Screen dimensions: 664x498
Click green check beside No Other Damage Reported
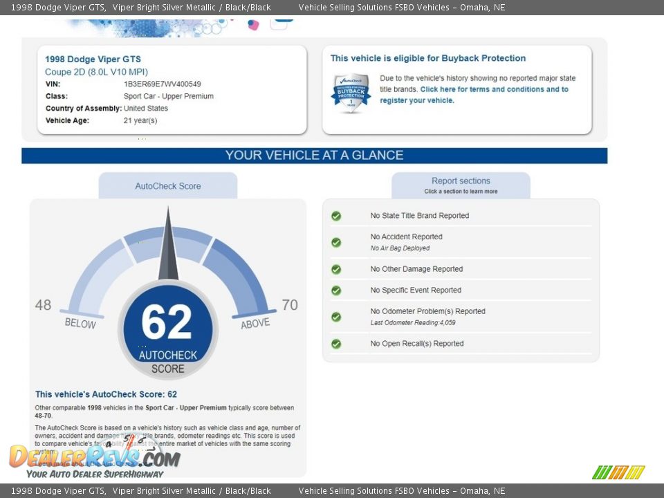[336, 269]
